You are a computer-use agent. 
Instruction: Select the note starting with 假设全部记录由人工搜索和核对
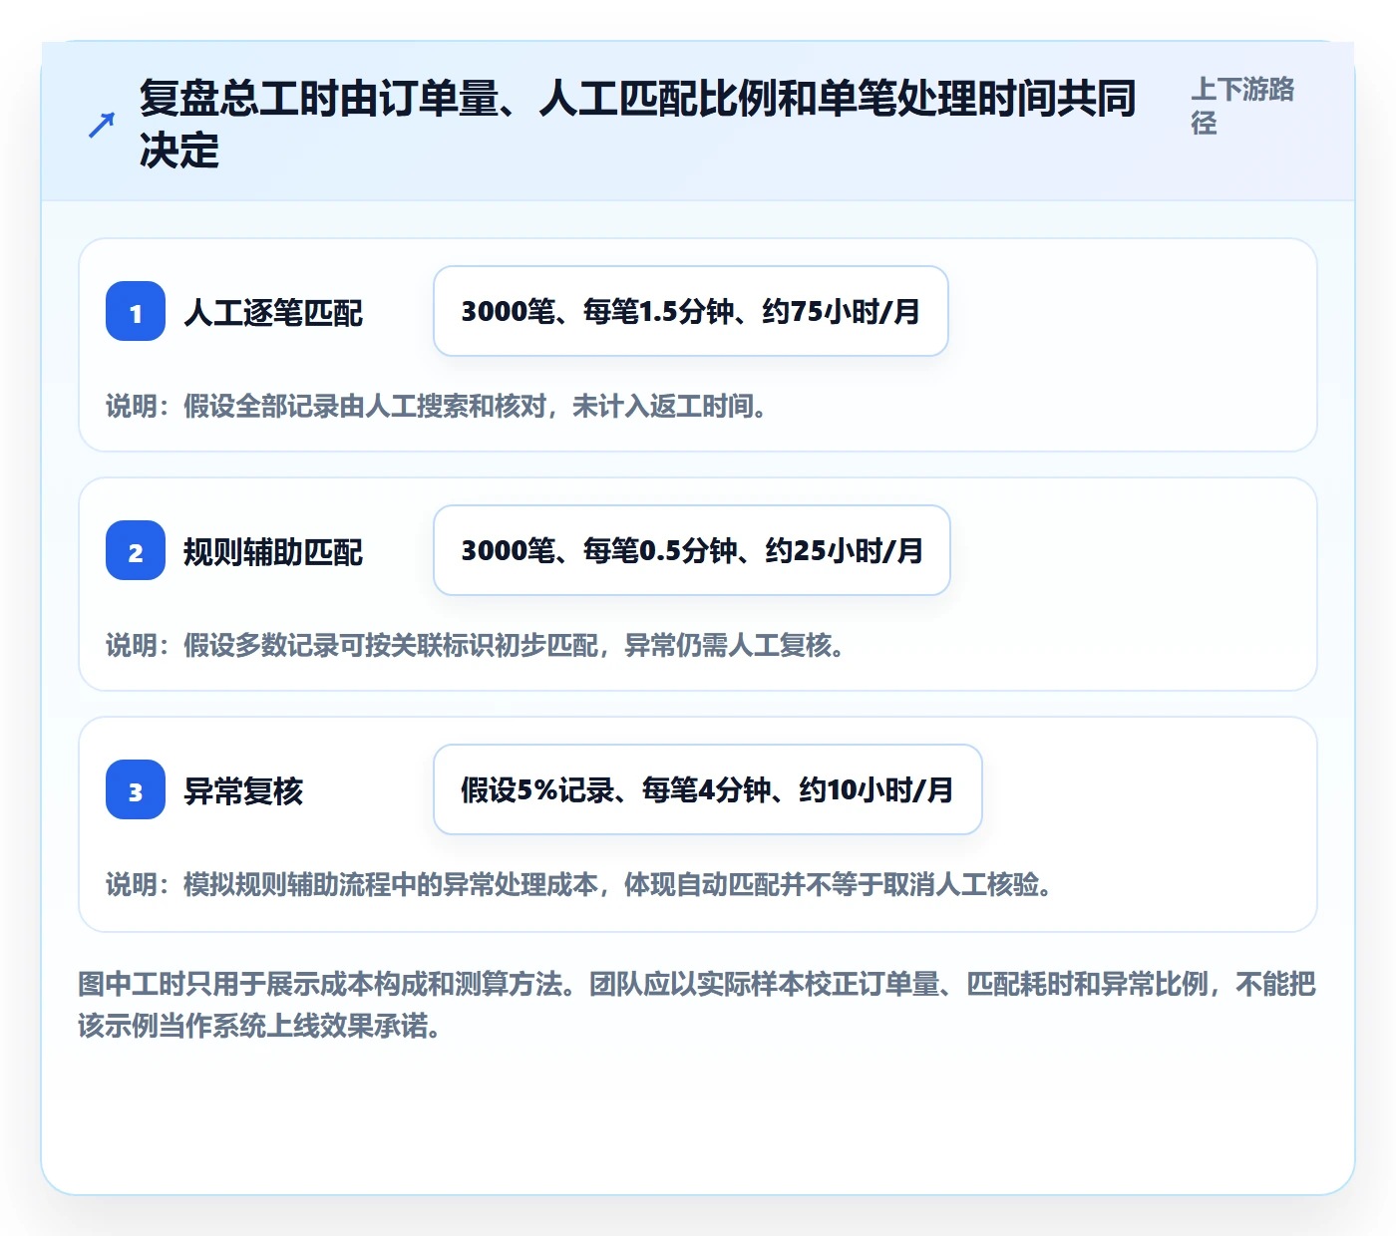click(437, 407)
